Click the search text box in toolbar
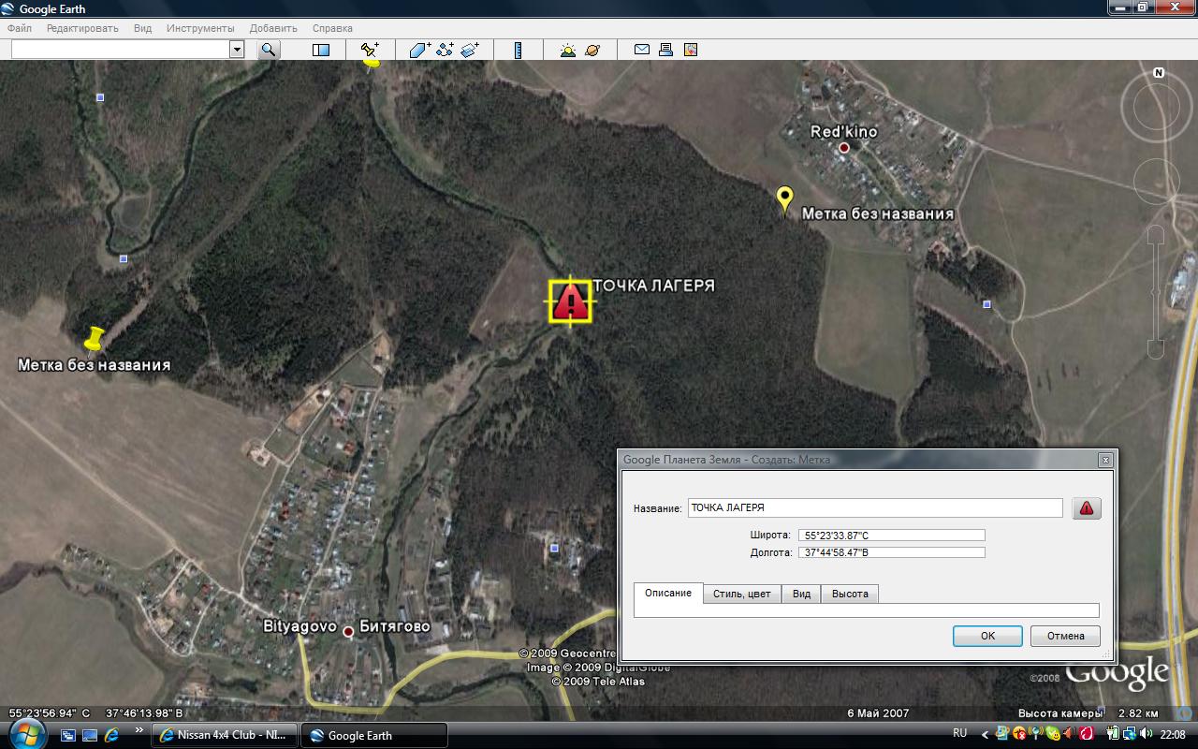 [x=121, y=50]
